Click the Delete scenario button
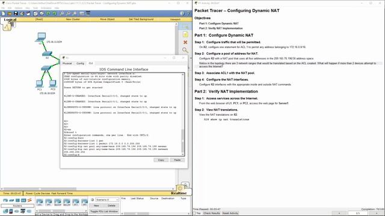This screenshot has height=216, width=385. pos(111,206)
